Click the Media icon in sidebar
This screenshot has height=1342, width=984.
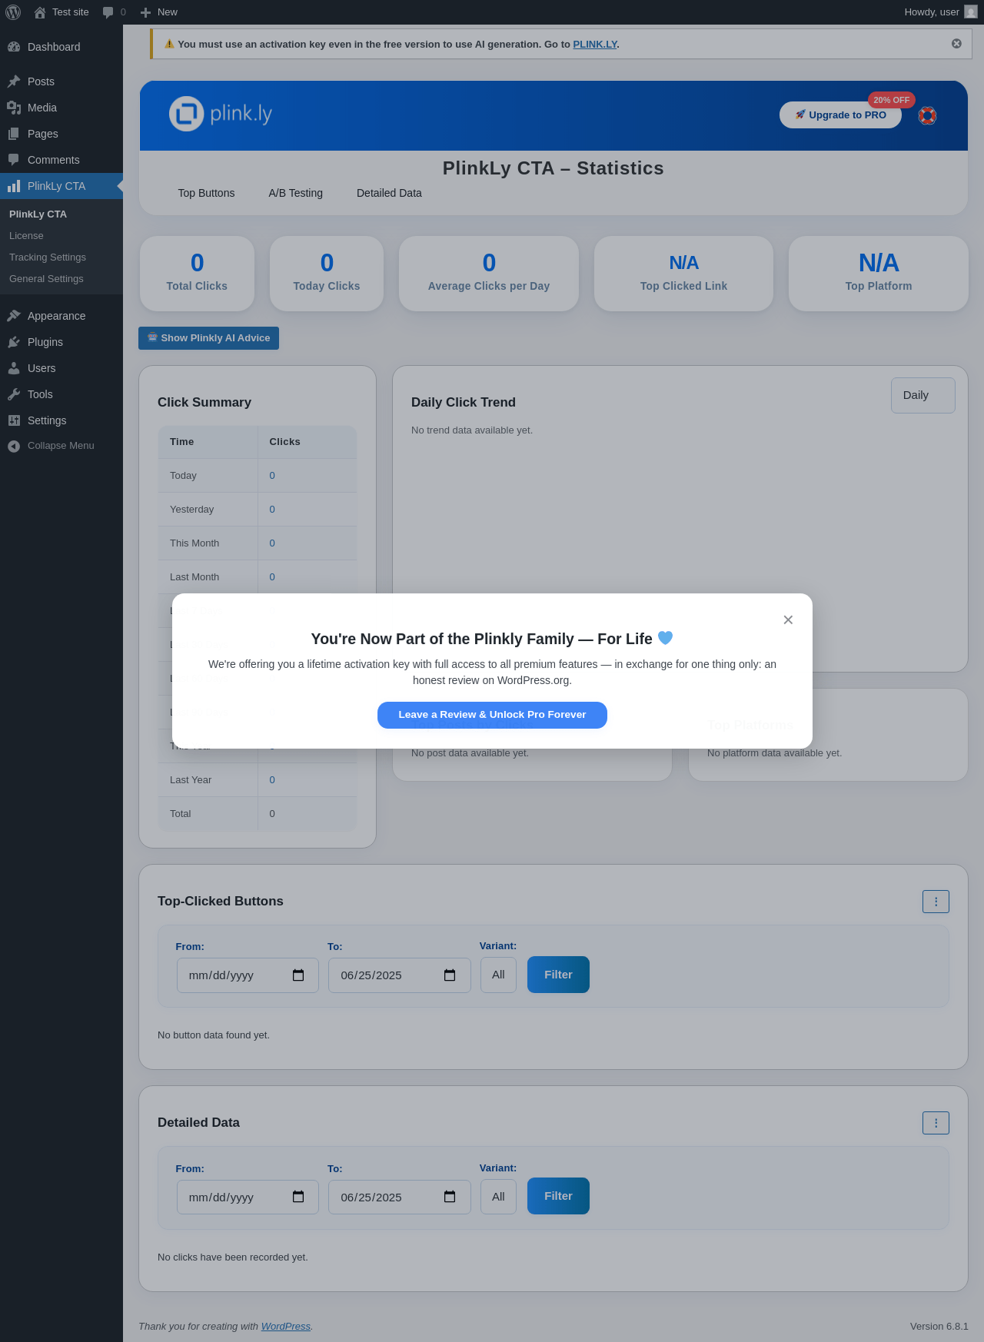tap(14, 108)
